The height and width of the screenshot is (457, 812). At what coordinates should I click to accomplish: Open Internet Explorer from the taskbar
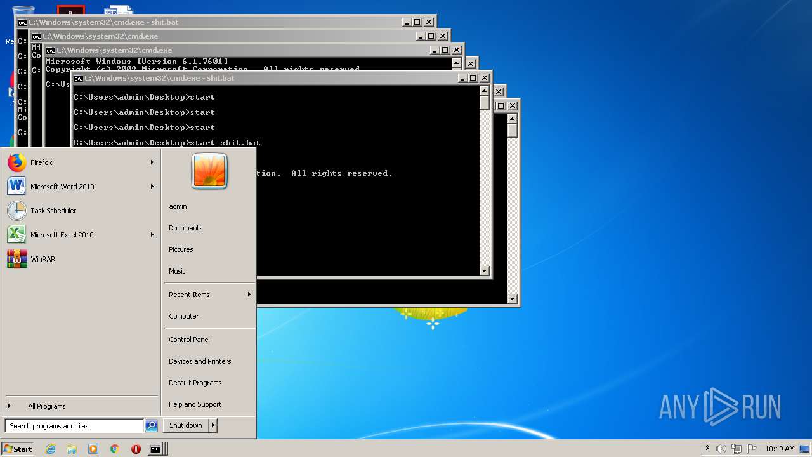pyautogui.click(x=51, y=449)
